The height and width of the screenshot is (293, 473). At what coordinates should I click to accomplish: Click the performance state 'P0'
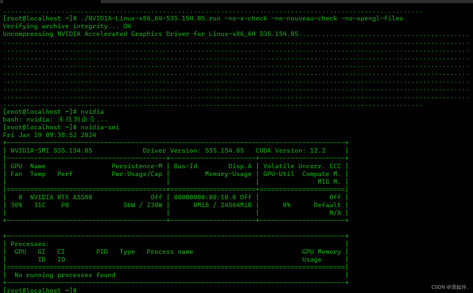(65, 205)
